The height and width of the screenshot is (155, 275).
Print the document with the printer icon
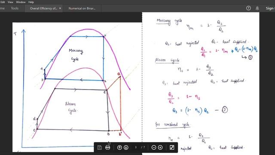point(108,147)
